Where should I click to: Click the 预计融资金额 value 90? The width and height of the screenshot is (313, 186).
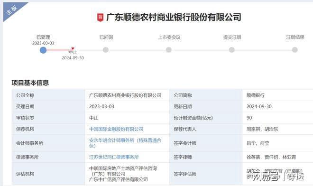coord(249,118)
